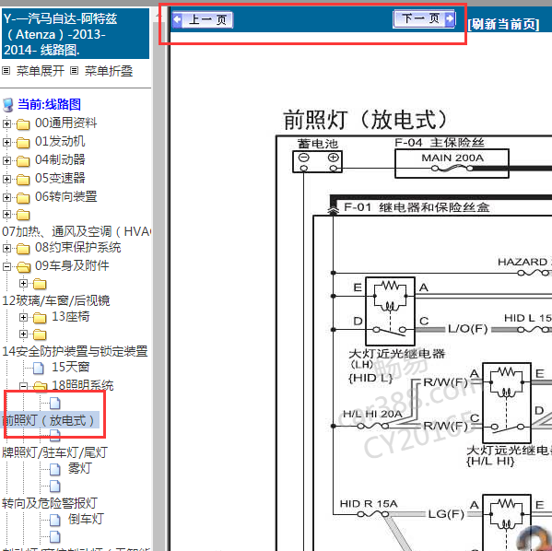Expand the 01发动机 tree node
This screenshot has width=552, height=551.
[x=6, y=142]
